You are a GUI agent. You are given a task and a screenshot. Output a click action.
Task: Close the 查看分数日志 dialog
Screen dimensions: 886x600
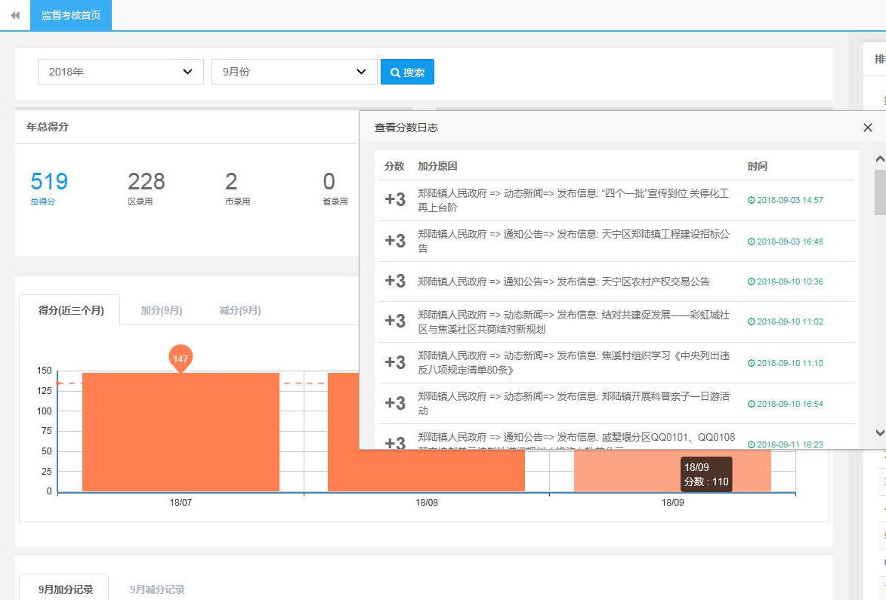(868, 128)
